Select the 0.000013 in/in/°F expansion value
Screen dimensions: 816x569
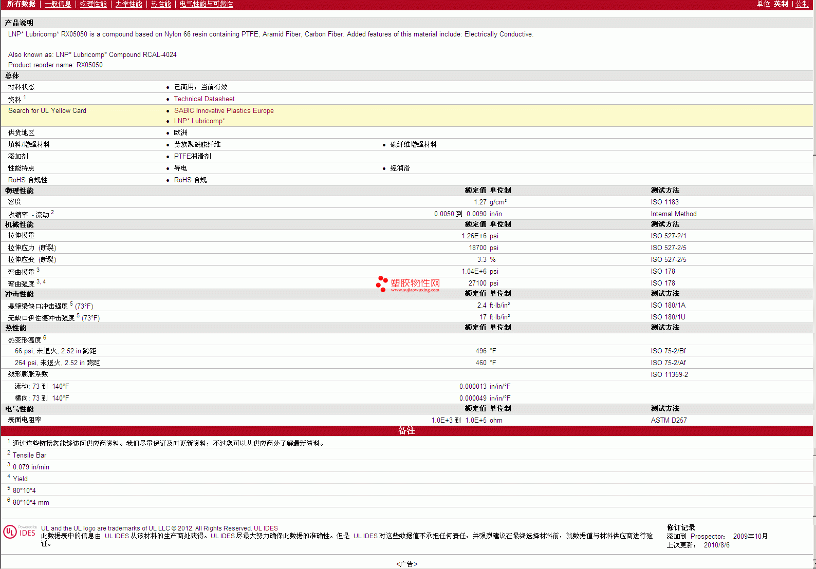(485, 387)
